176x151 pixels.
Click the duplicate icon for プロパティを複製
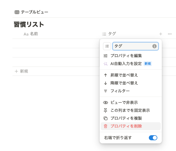click(x=106, y=118)
